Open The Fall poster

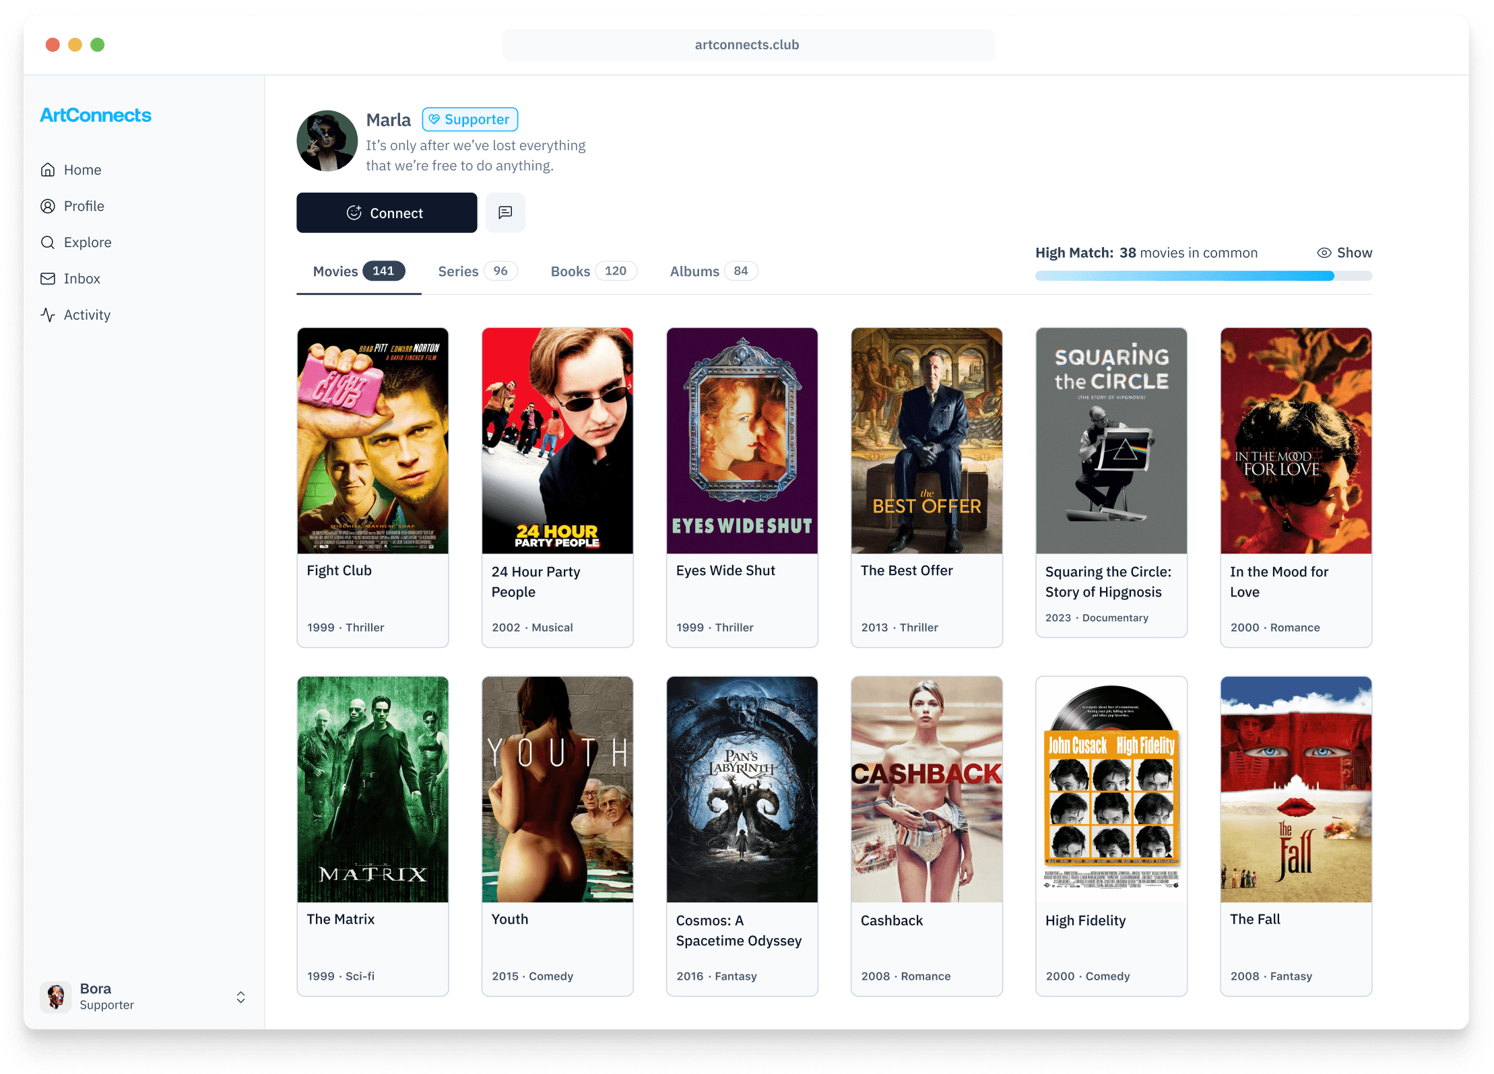(1296, 789)
